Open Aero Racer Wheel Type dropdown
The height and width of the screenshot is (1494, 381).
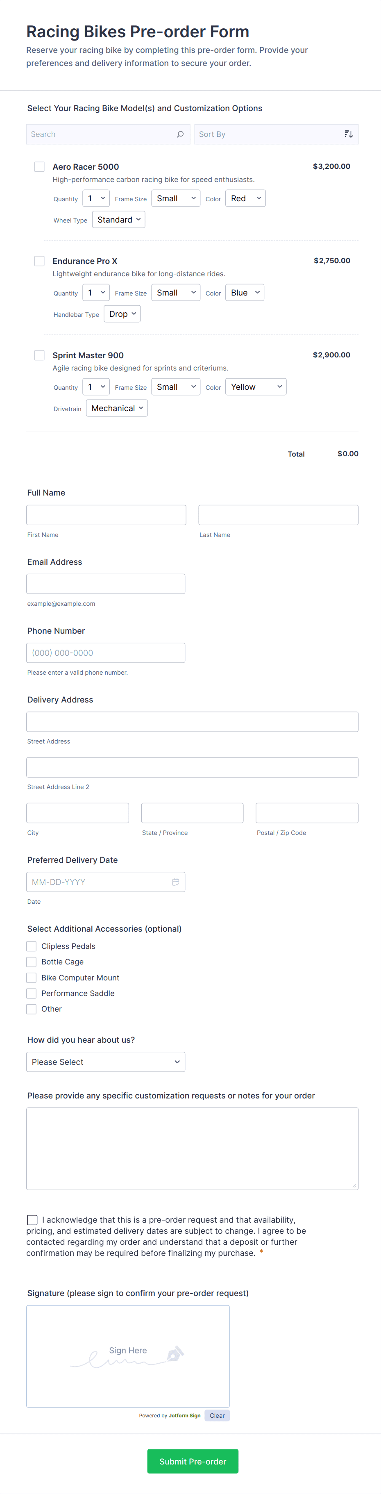(x=118, y=220)
